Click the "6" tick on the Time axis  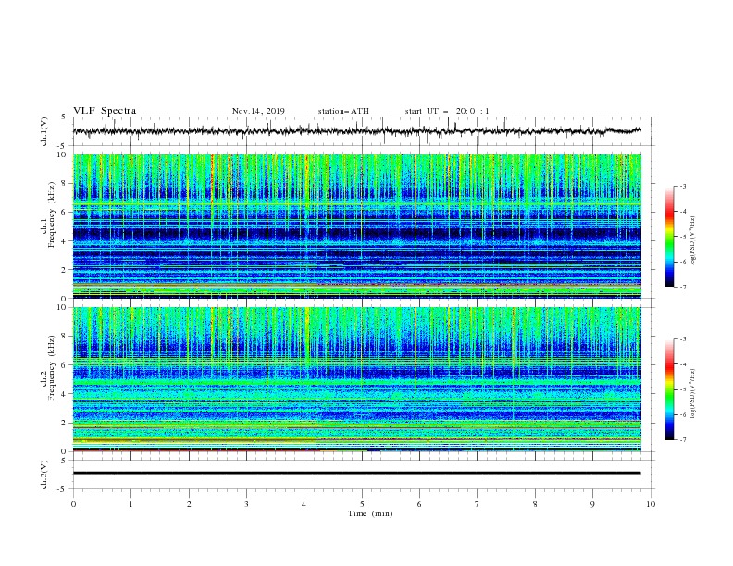419,504
